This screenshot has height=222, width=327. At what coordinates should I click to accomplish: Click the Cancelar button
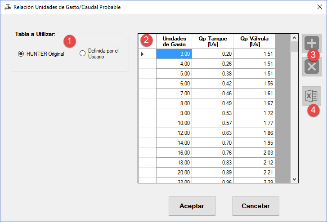click(x=255, y=206)
